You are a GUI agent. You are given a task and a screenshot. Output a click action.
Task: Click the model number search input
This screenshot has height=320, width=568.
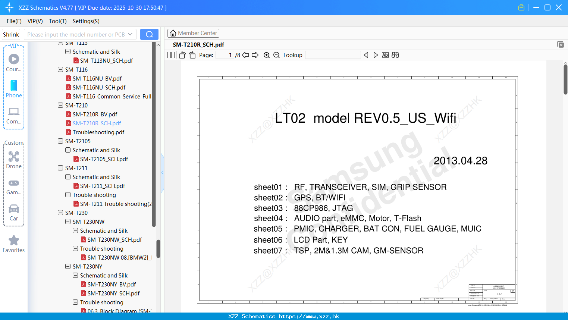point(76,34)
